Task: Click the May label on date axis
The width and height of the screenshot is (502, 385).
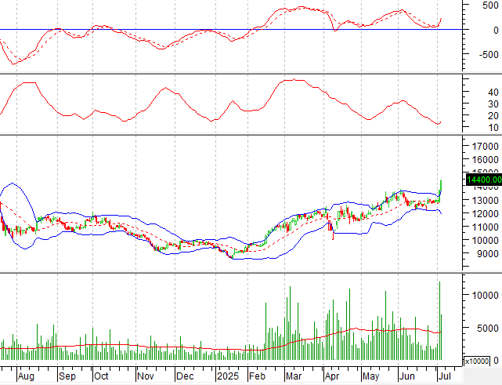Action: [x=370, y=375]
